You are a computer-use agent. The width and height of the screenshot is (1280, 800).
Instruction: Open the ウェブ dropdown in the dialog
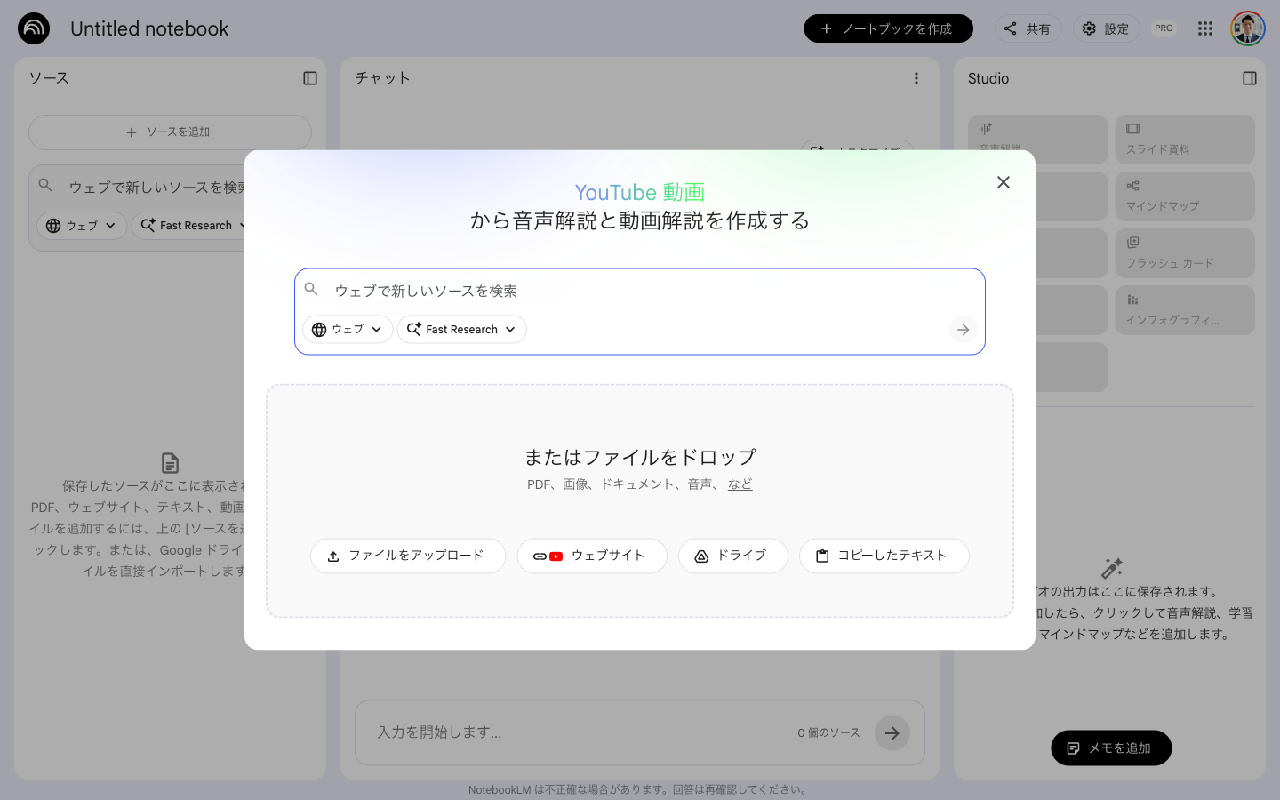[348, 329]
